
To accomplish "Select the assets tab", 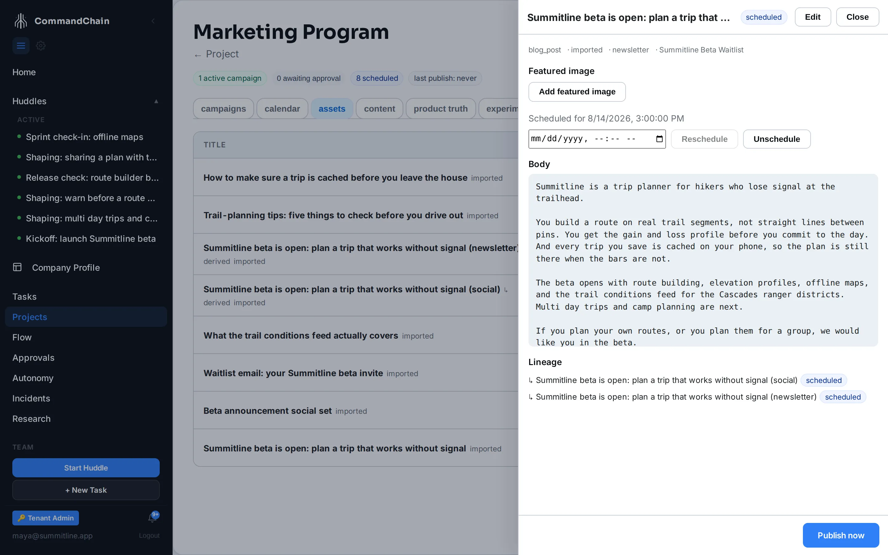I will pyautogui.click(x=332, y=109).
